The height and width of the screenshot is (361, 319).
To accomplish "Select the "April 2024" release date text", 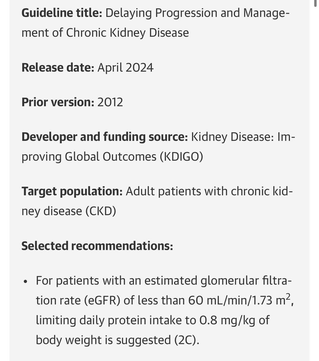I will [x=125, y=67].
